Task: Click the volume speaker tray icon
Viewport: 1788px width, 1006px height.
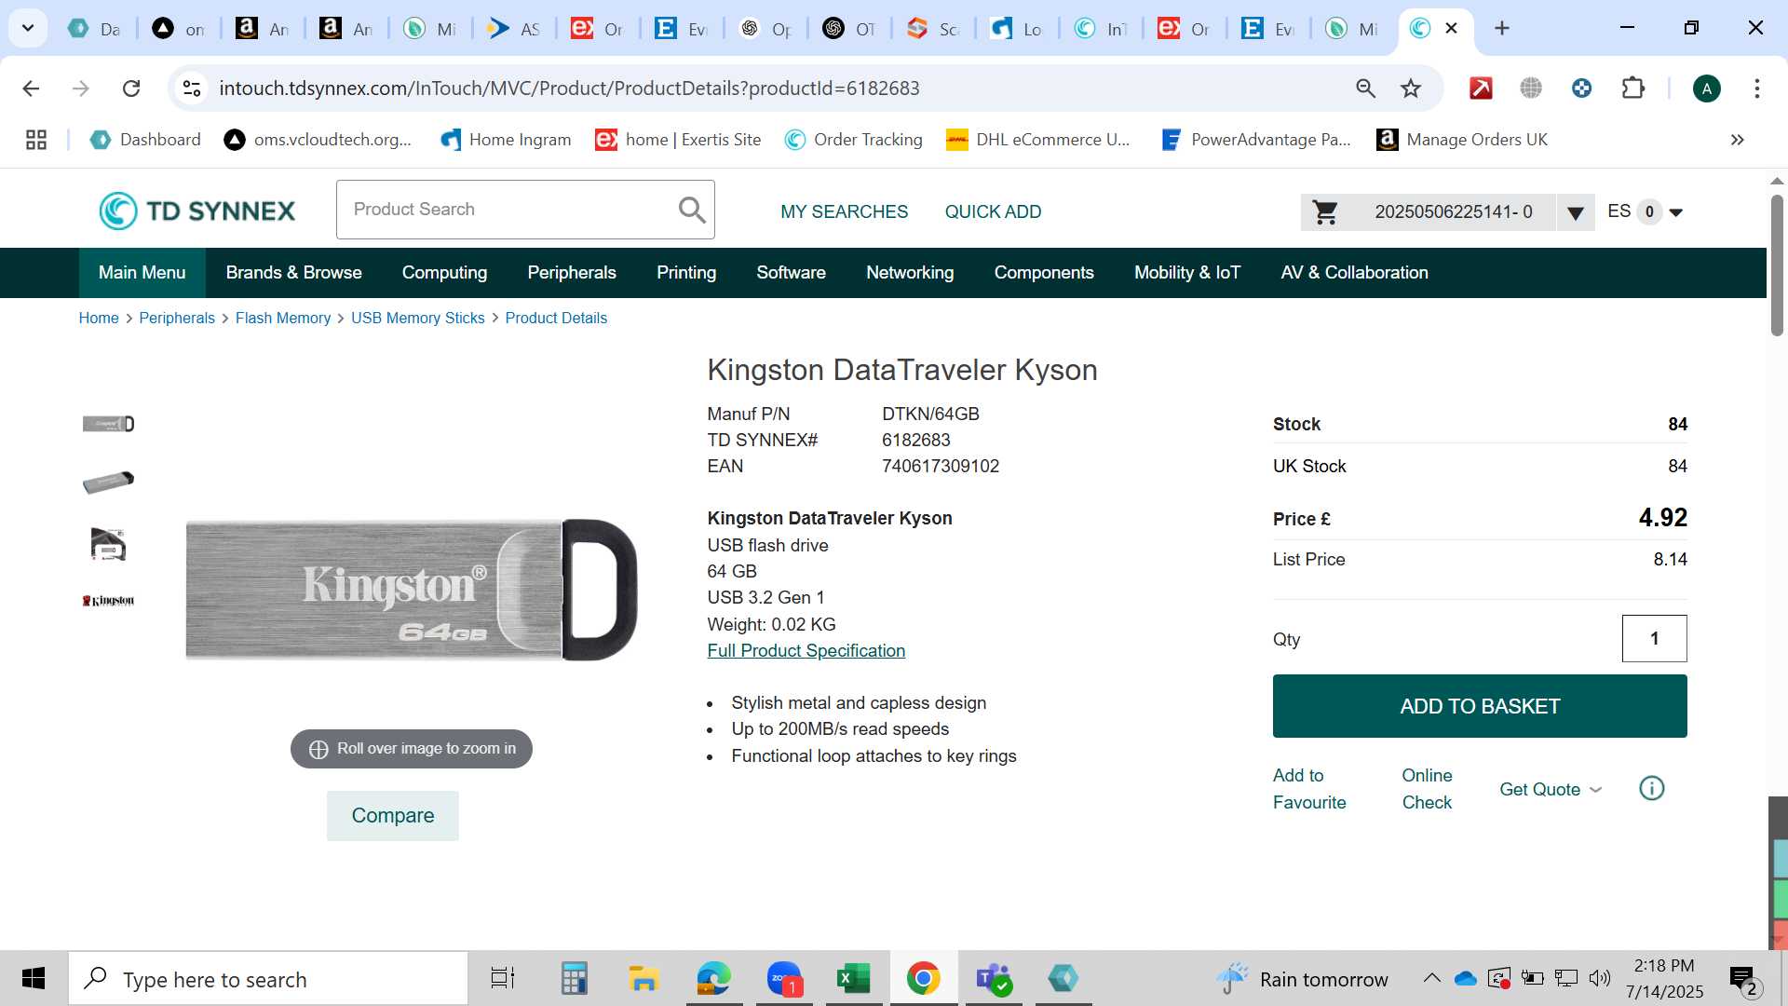Action: (x=1600, y=978)
